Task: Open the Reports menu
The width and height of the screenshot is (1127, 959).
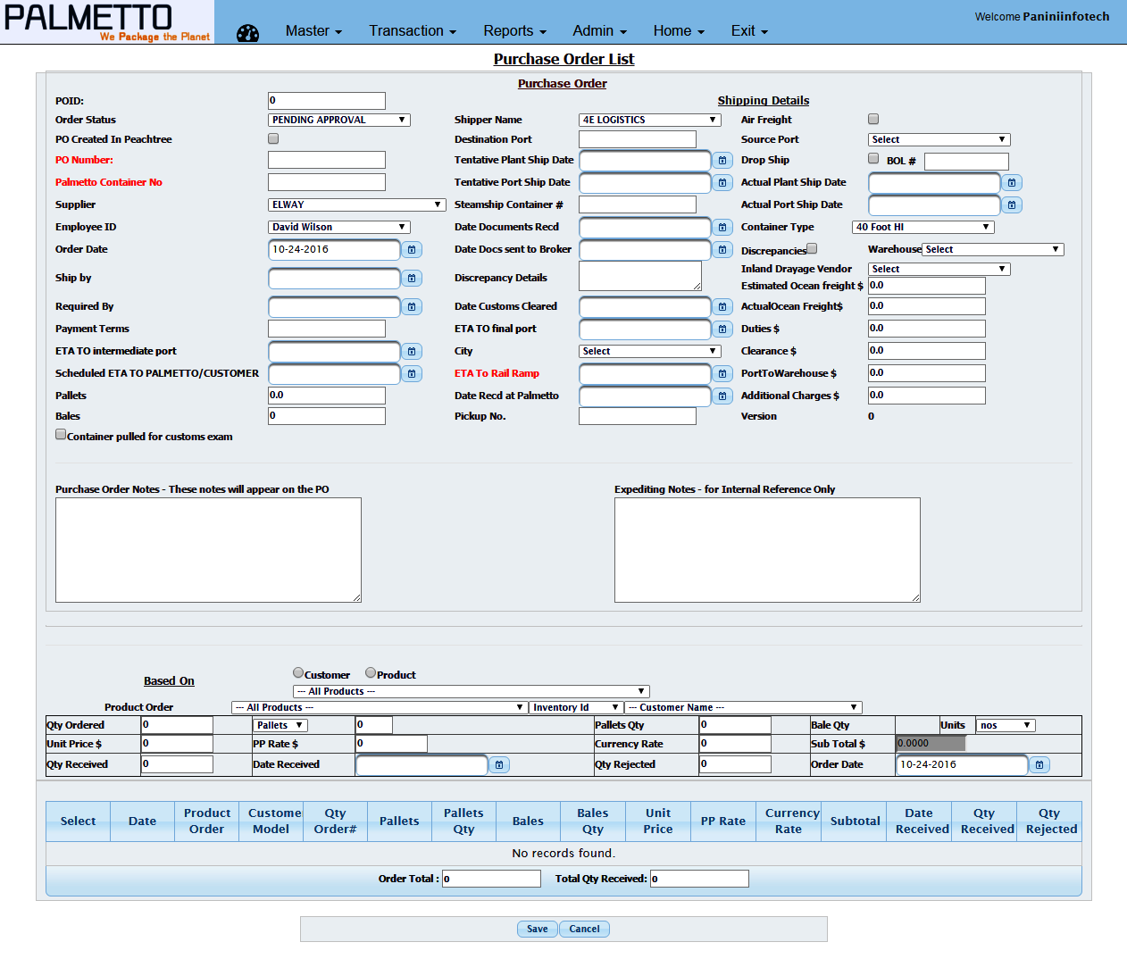Action: [x=514, y=30]
